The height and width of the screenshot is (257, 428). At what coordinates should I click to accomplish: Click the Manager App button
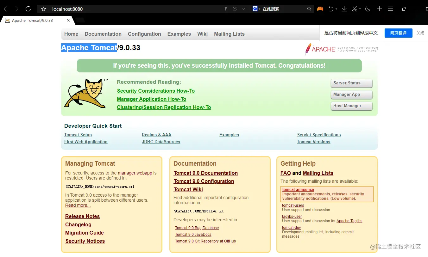(x=351, y=95)
